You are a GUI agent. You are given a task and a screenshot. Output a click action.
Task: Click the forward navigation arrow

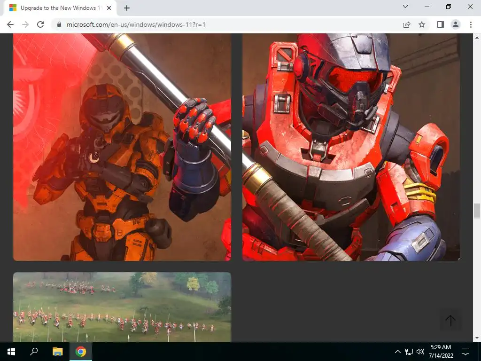pos(25,24)
